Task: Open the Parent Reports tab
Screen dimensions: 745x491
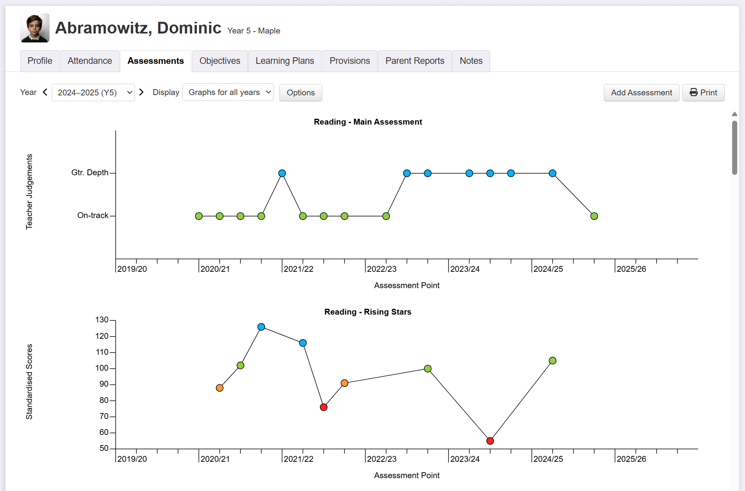Action: (415, 61)
